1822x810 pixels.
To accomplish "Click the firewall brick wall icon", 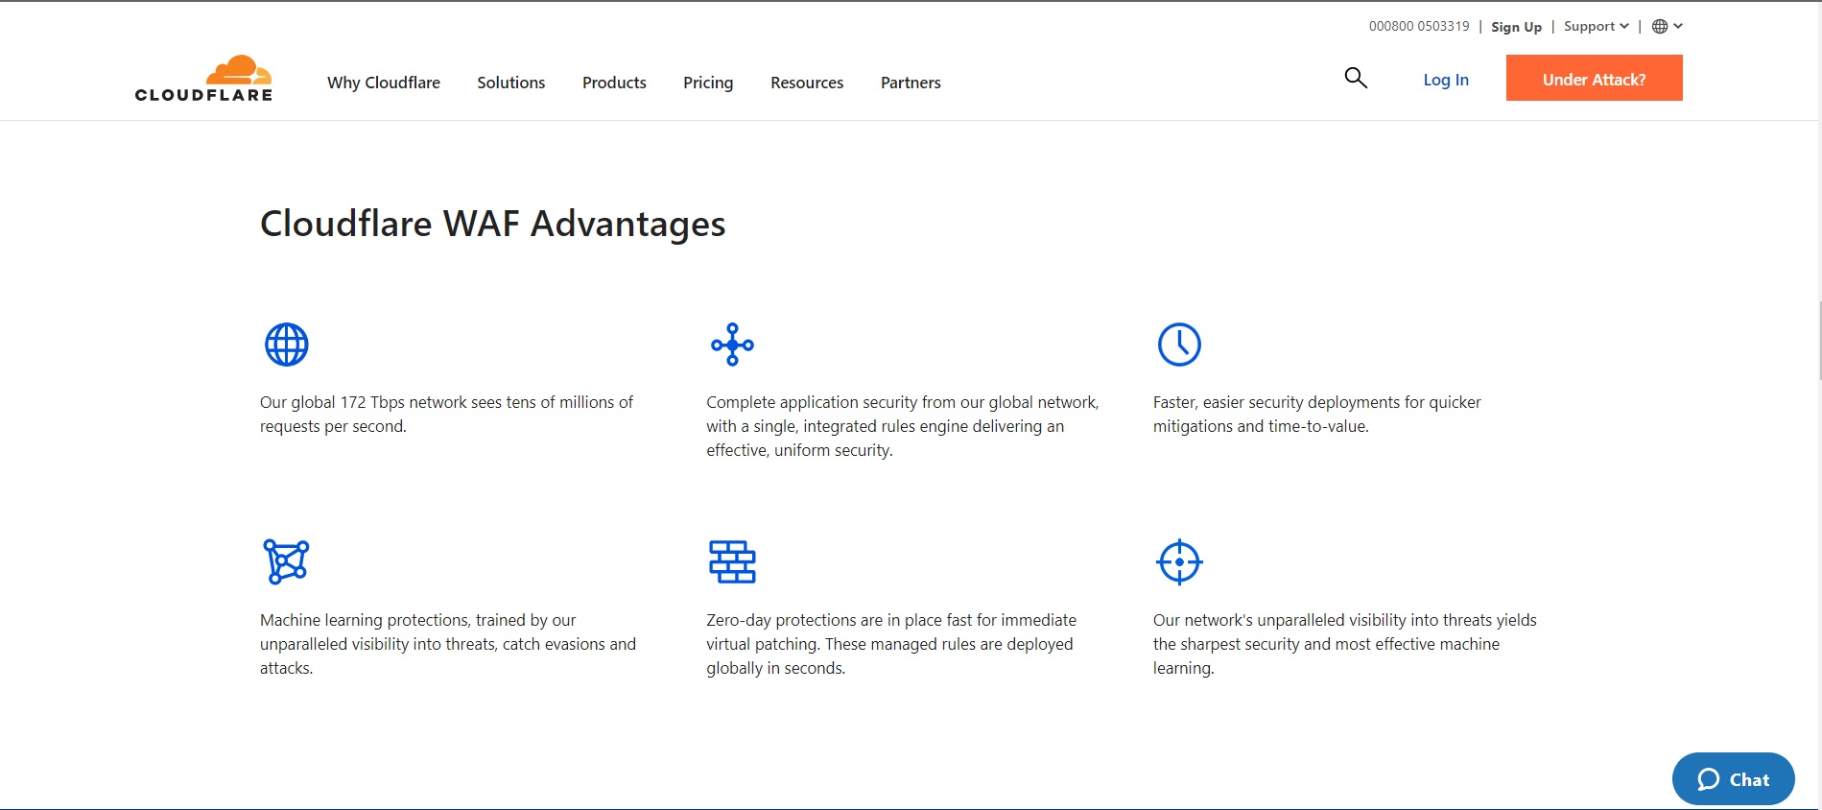I will pos(732,561).
